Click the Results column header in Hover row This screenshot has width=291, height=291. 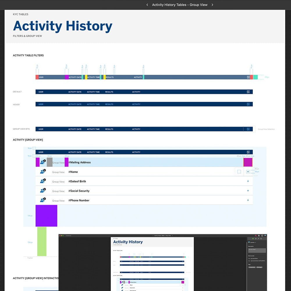[109, 104]
